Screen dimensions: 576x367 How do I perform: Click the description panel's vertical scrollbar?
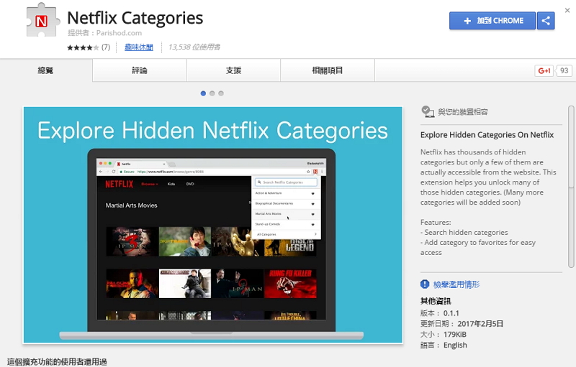571,180
